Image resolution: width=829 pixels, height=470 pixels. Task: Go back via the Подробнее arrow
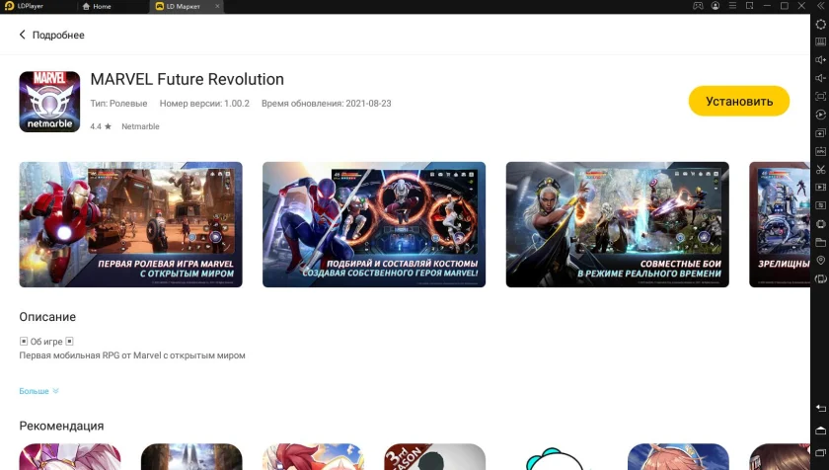point(22,35)
